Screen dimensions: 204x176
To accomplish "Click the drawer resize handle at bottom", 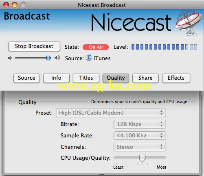I will pyautogui.click(x=102, y=174).
